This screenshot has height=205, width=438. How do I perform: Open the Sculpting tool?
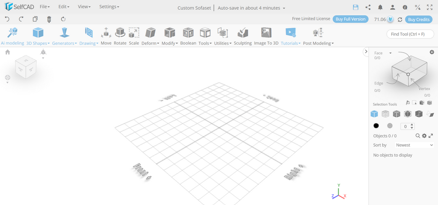tap(243, 36)
